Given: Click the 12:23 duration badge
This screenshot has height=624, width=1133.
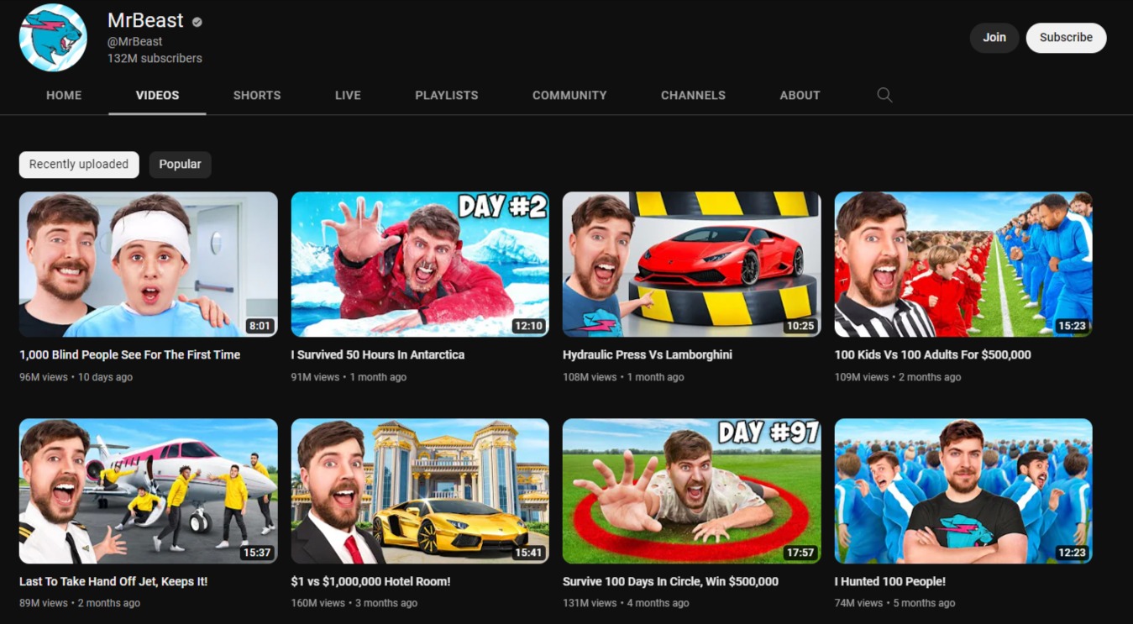Looking at the screenshot, I should tap(1072, 553).
